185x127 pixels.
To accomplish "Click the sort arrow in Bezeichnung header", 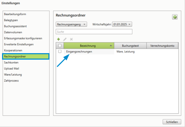I will click(111, 46).
